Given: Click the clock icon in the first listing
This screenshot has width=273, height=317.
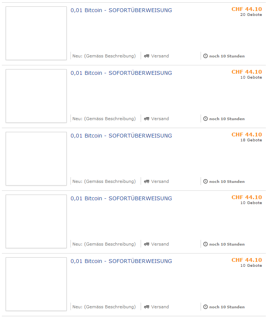Looking at the screenshot, I should 206,56.
